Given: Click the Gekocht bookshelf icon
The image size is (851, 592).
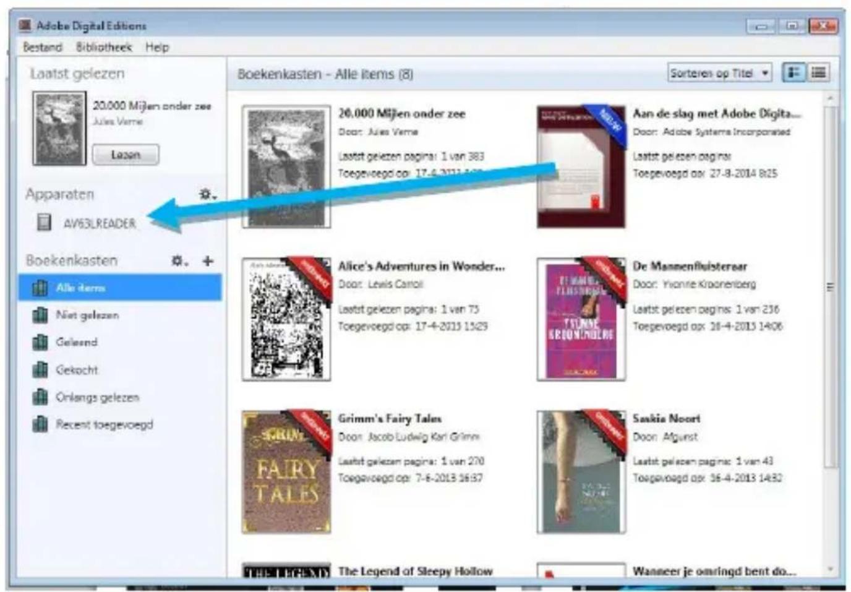Looking at the screenshot, I should coord(40,370).
